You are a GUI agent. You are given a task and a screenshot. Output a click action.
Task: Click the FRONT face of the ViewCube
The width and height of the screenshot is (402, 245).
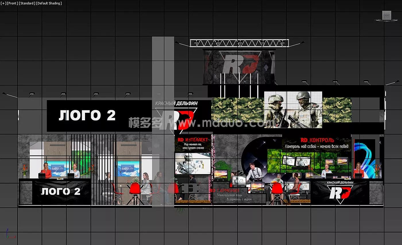click(386, 15)
